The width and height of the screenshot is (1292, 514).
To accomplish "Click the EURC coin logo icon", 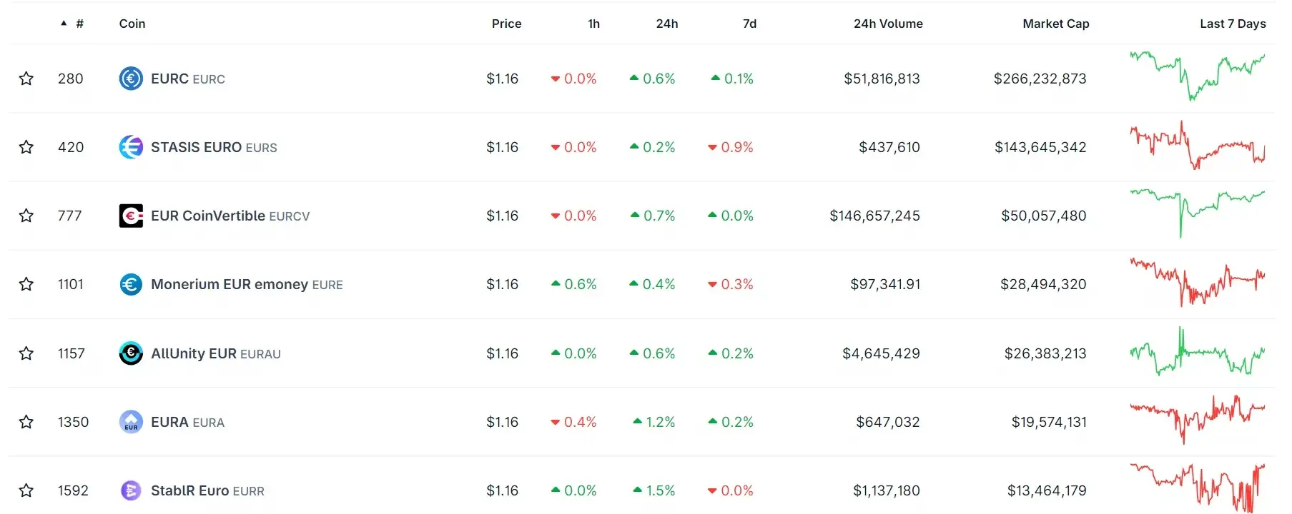I will point(131,79).
